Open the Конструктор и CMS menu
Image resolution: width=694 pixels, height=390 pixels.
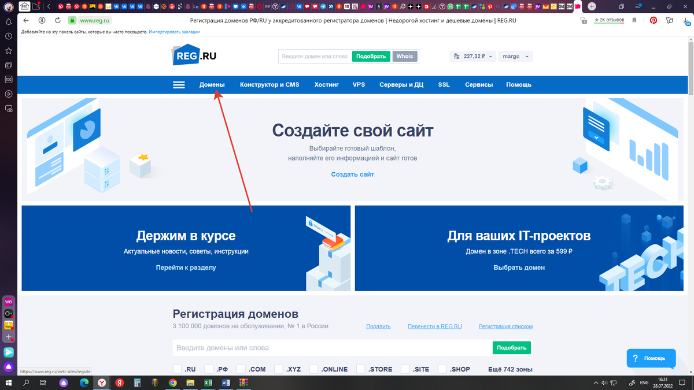[270, 84]
